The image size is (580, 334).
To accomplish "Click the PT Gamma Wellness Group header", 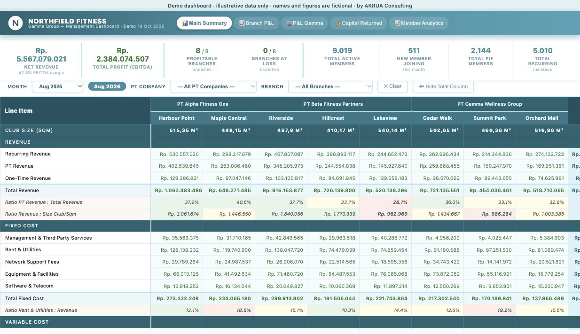I will pyautogui.click(x=490, y=104).
